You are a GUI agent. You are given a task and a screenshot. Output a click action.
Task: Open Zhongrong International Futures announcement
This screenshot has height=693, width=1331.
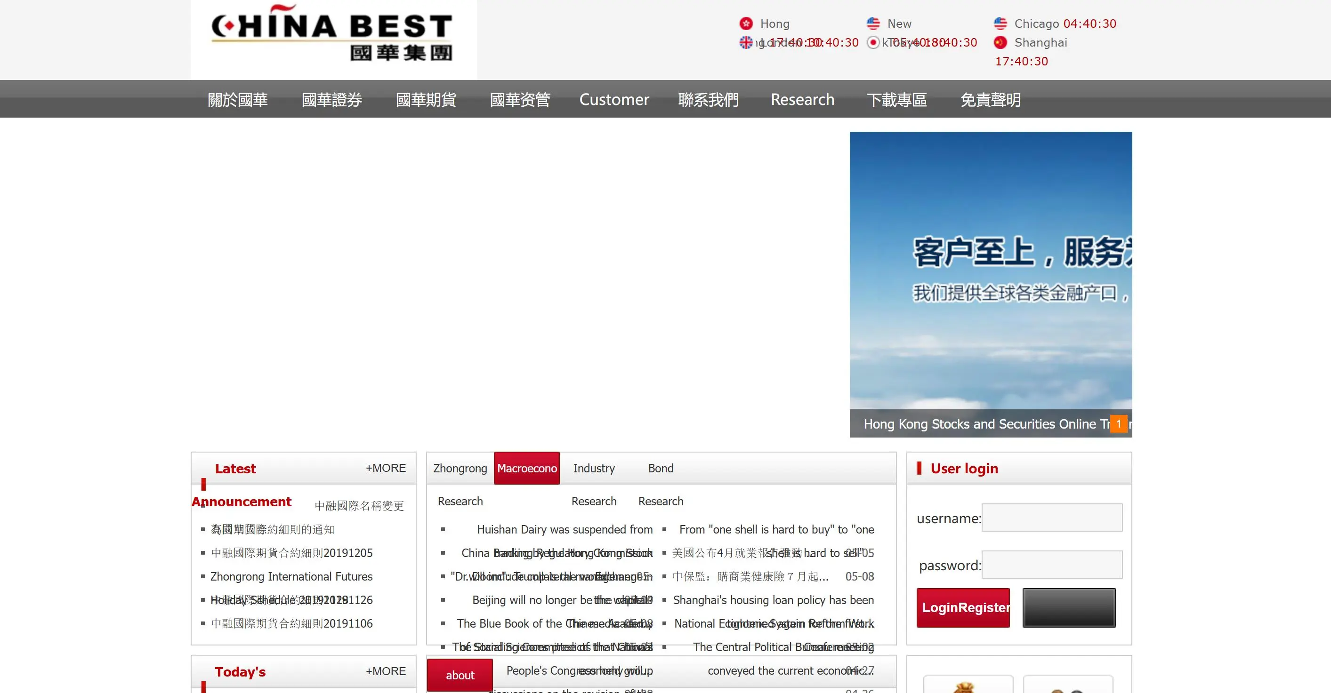click(291, 576)
